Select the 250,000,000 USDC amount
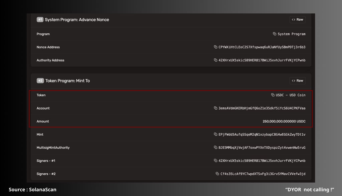The image size is (342, 196). point(284,121)
